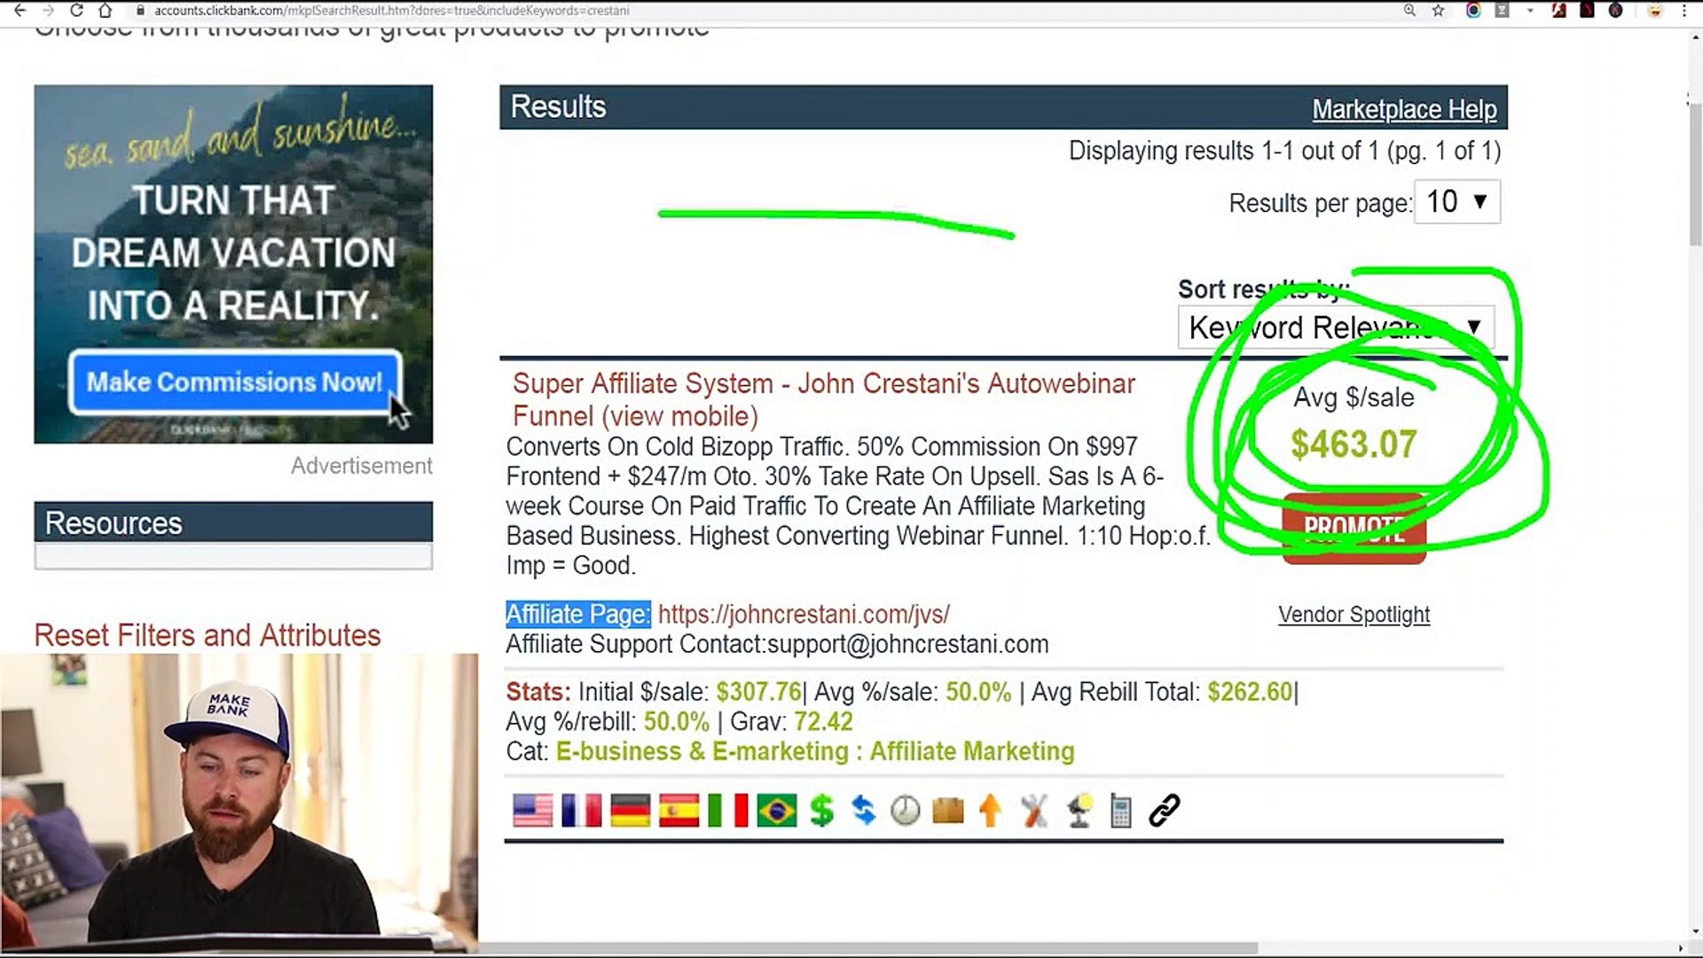This screenshot has width=1703, height=958.
Task: Click the blue recurring billing arrows icon
Action: pos(864,810)
